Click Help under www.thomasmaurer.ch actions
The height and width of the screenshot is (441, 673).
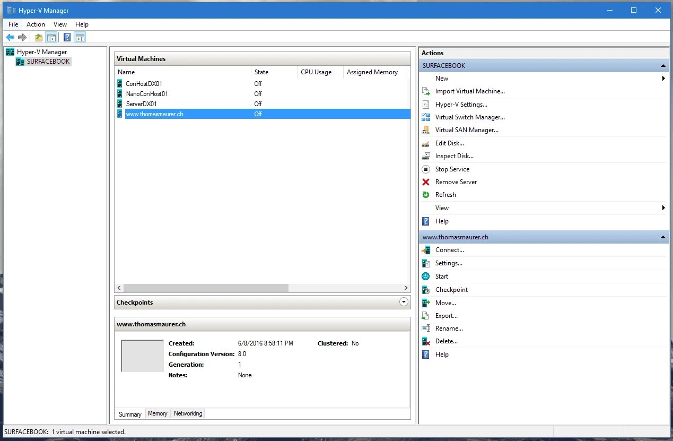(442, 354)
